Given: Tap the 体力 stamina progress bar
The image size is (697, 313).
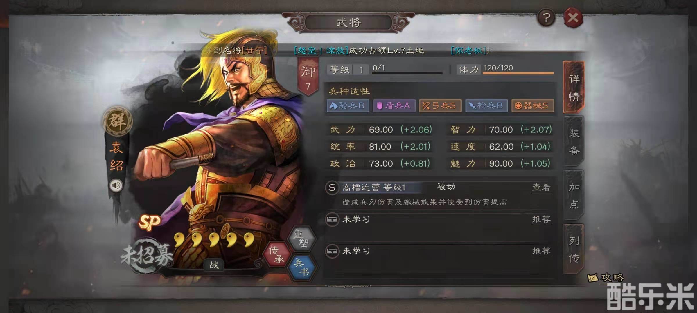Looking at the screenshot, I should (x=518, y=73).
